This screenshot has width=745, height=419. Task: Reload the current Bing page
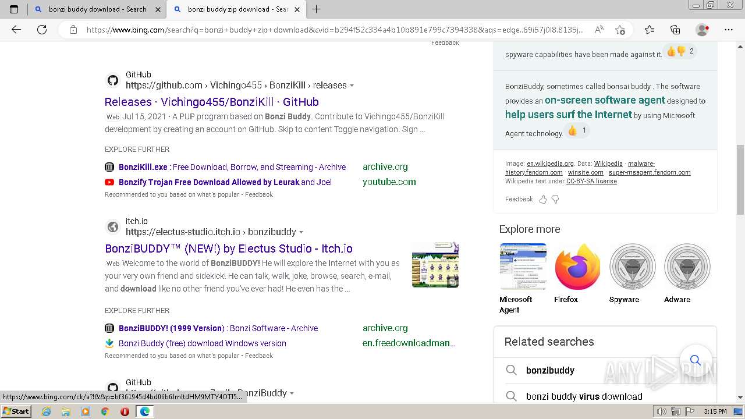[x=42, y=30]
